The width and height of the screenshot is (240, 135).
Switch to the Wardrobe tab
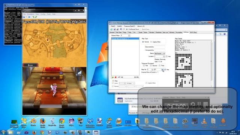click(158, 32)
